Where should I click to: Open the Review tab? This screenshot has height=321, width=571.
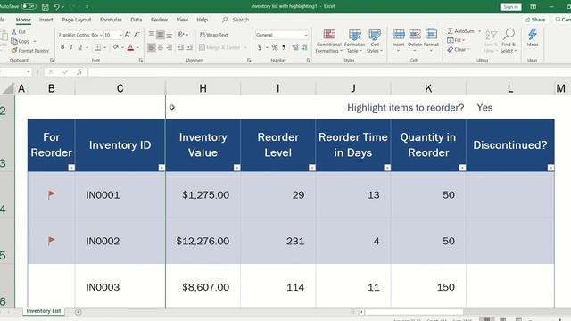point(159,20)
